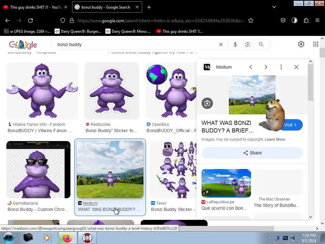This screenshot has height=244, width=325.
Task: Open Google quick settings gear
Action: pyautogui.click(x=301, y=44)
